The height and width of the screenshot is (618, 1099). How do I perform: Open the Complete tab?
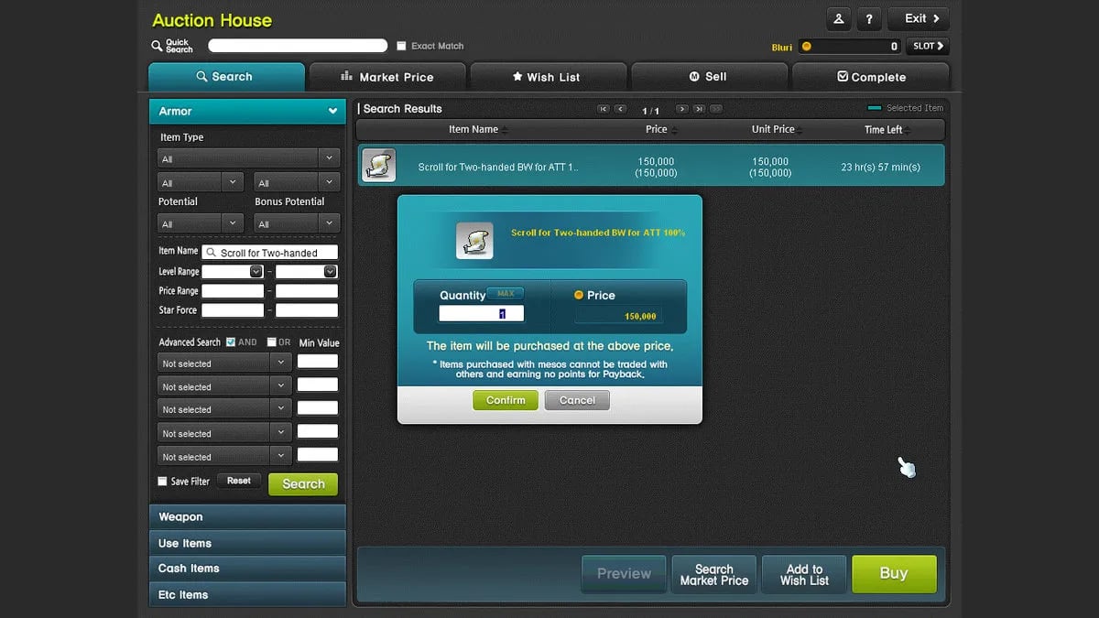pyautogui.click(x=871, y=77)
